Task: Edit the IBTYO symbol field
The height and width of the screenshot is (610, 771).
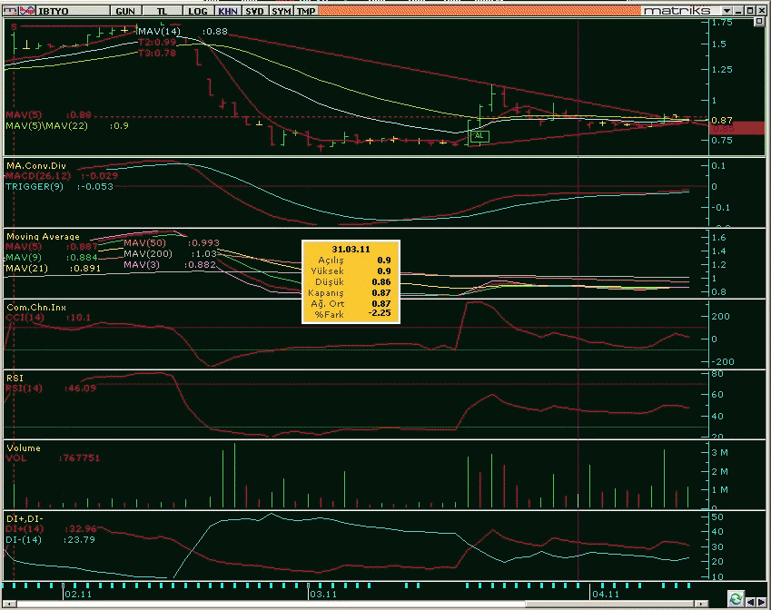Action: coord(73,11)
